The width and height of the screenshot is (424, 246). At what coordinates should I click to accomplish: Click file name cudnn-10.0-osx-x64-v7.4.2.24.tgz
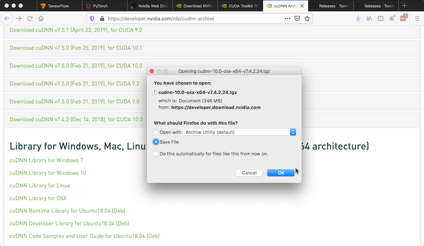click(x=198, y=92)
